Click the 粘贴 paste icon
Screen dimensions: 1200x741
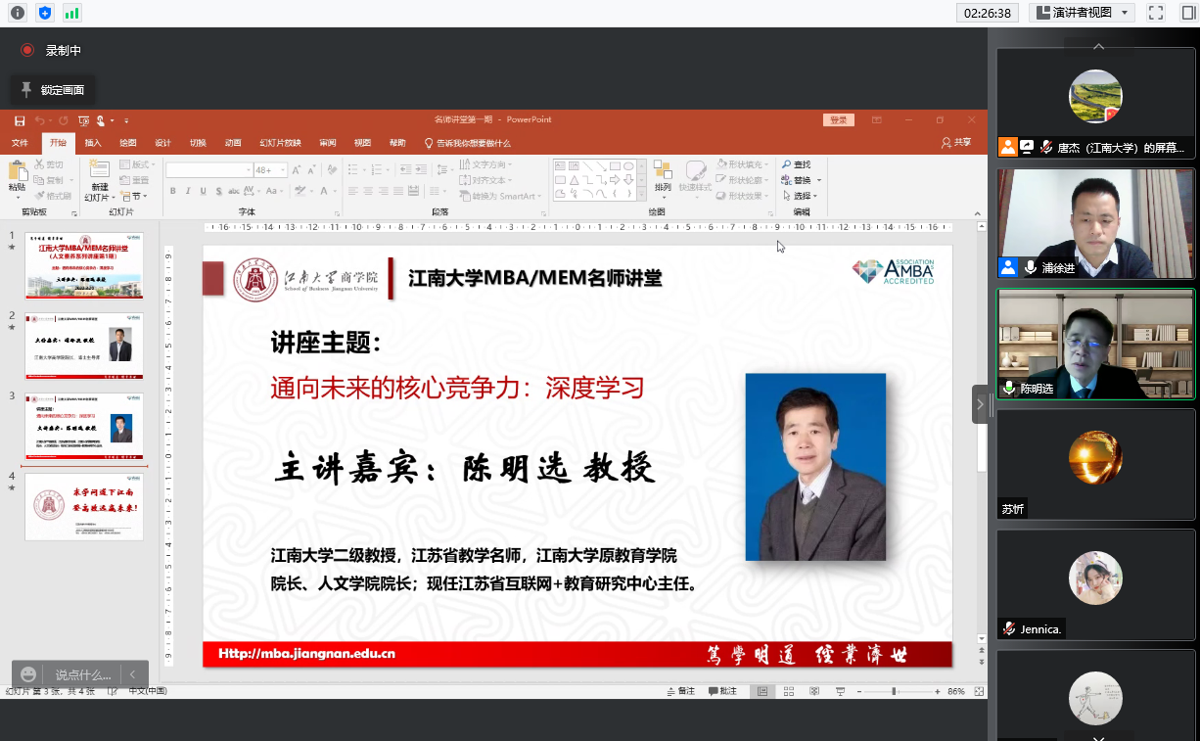tap(17, 171)
